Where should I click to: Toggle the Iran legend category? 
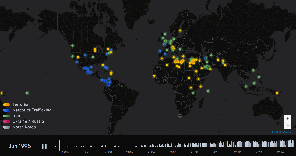(x=16, y=116)
